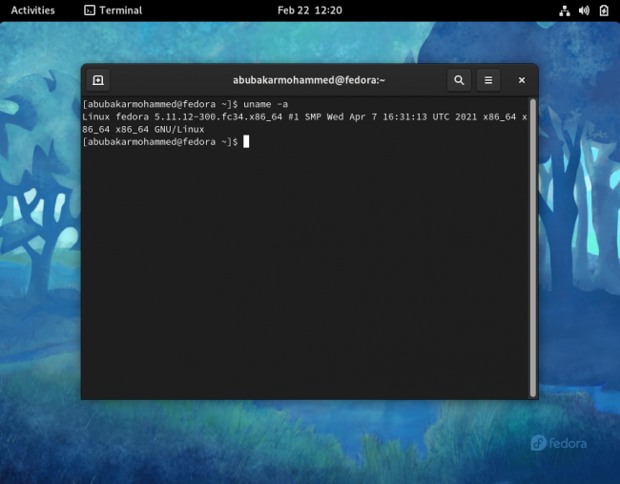Open the calendar from the clock
Viewport: 620px width, 484px height.
pos(310,11)
